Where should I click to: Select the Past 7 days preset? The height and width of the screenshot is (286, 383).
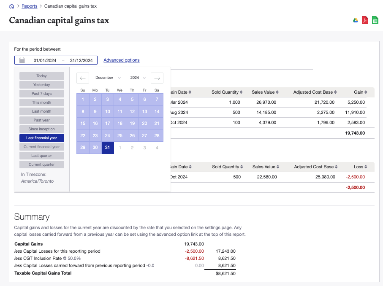(x=42, y=94)
